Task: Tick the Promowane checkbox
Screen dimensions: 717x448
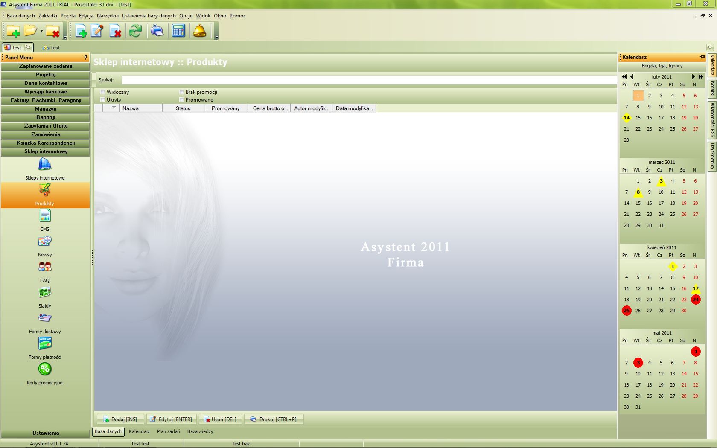Action: click(x=181, y=100)
